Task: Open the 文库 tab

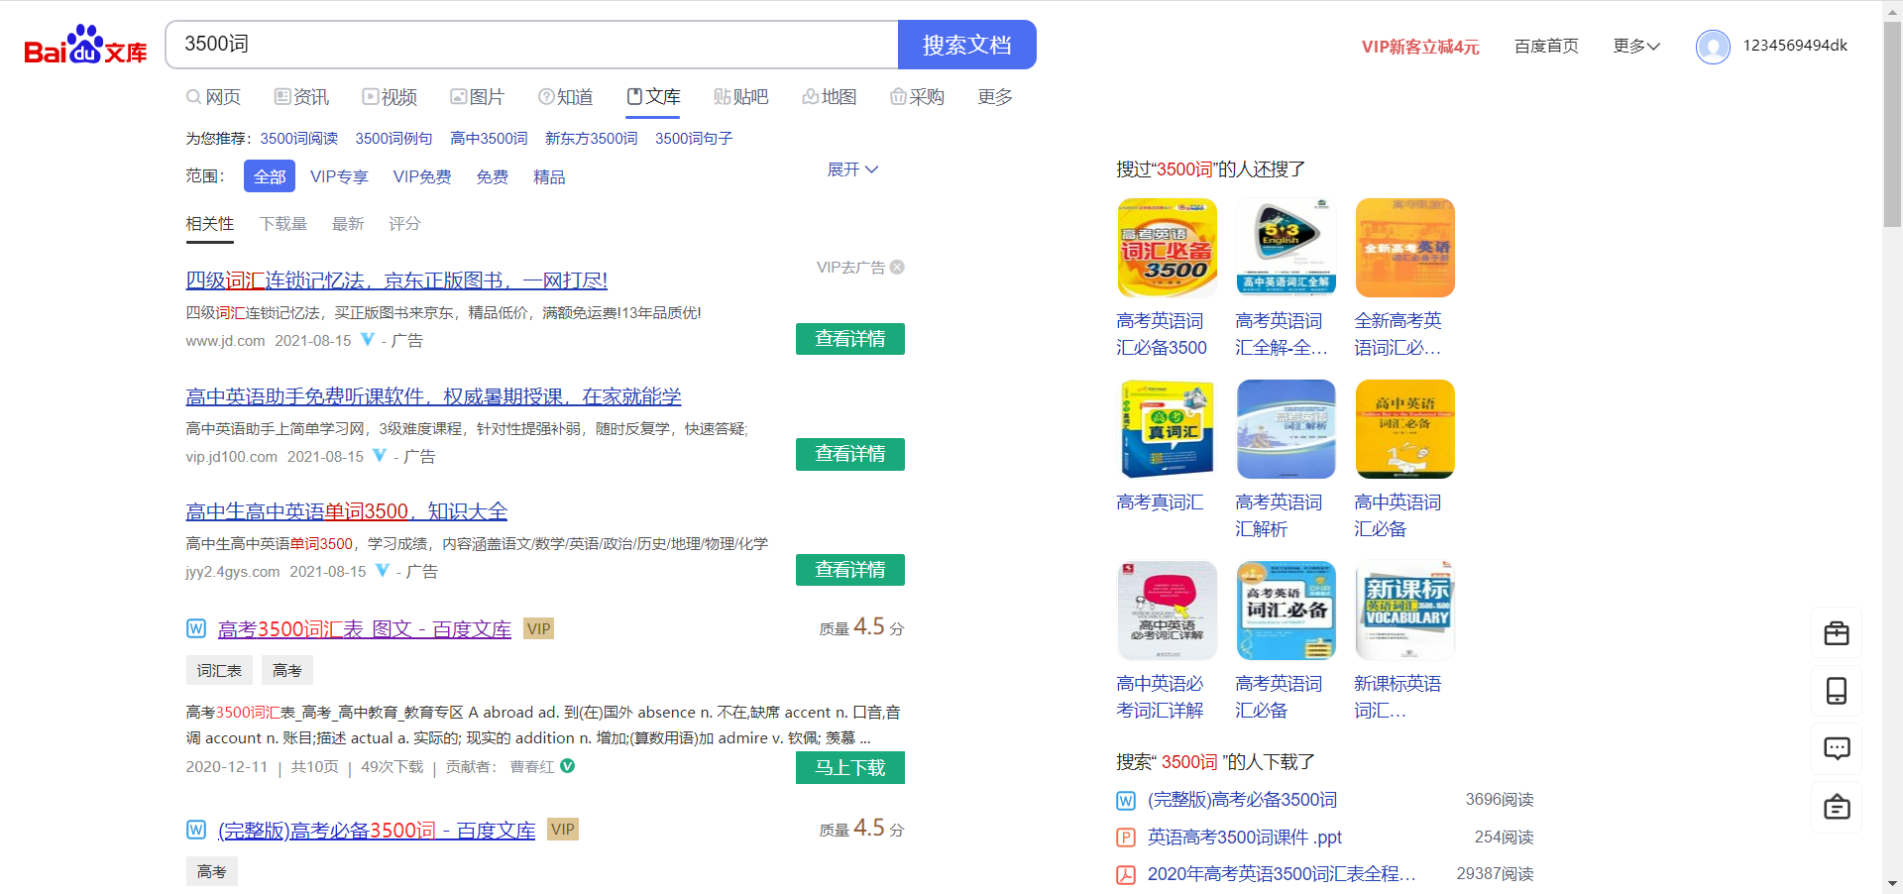Action: 653,96
